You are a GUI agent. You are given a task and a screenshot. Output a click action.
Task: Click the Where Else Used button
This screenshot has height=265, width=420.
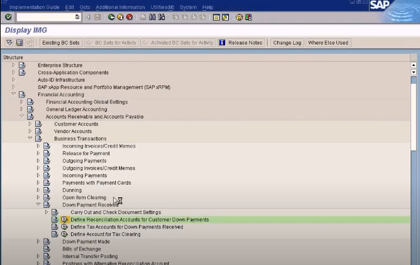[328, 43]
